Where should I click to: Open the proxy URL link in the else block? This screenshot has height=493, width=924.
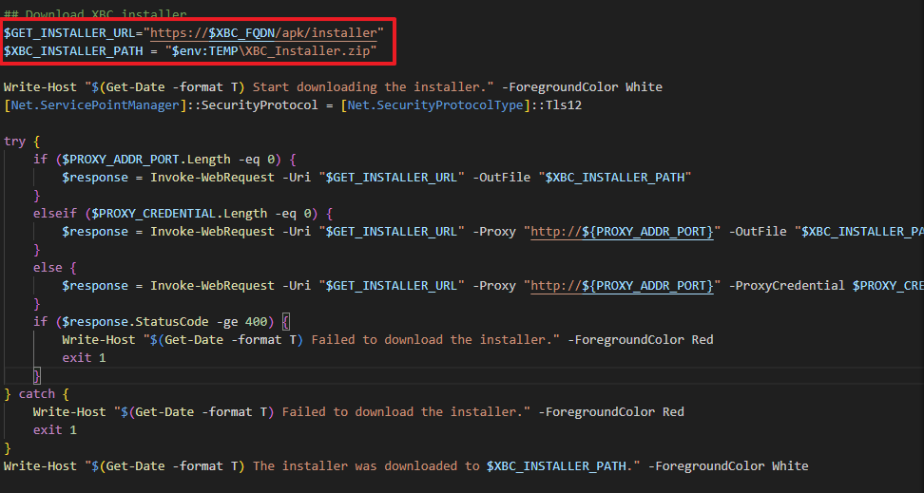tap(622, 285)
